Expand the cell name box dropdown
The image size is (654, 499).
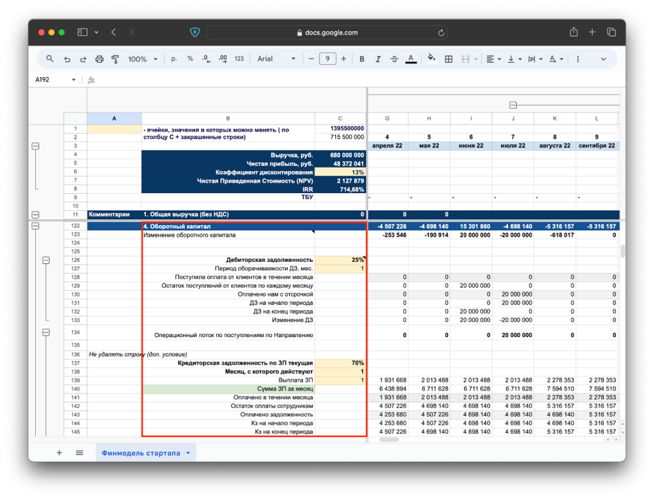click(x=74, y=80)
